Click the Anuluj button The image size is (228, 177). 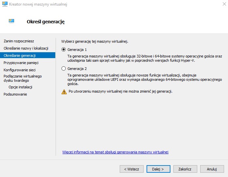point(212,169)
